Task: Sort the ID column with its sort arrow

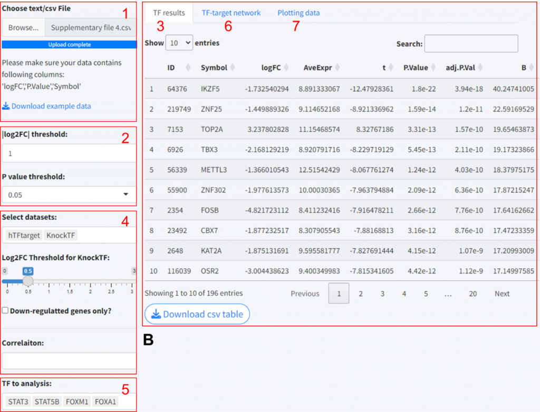Action: pos(189,67)
